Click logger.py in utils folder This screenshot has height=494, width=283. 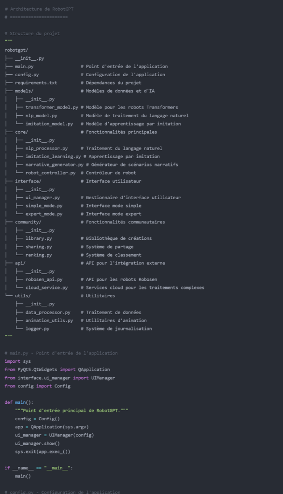click(x=37, y=329)
